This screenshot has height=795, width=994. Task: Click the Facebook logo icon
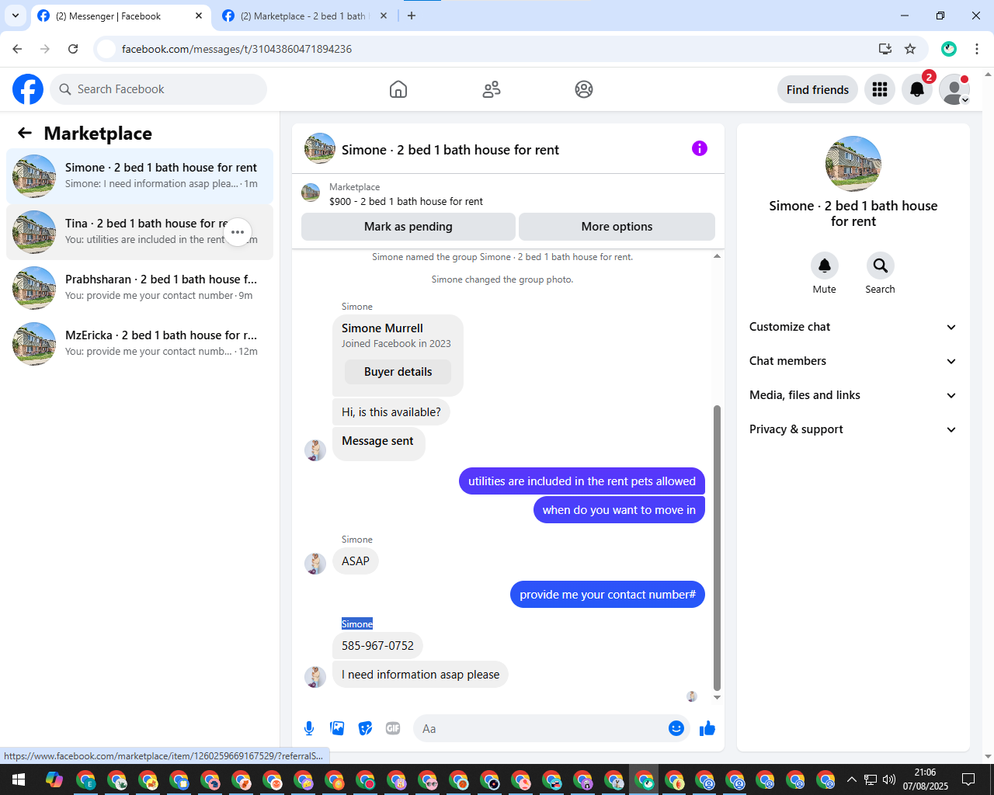(x=28, y=89)
